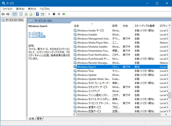Click gear icon of Windows バックアップ row

[75, 91]
